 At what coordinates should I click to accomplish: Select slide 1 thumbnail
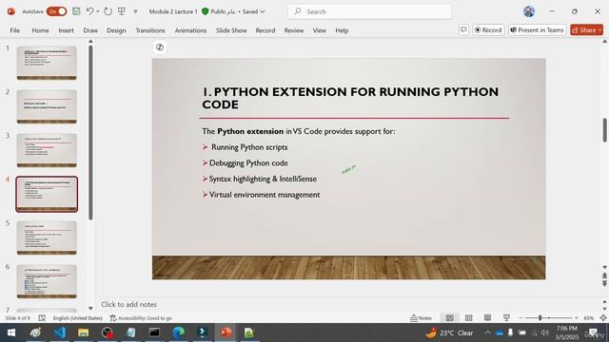[x=47, y=63]
